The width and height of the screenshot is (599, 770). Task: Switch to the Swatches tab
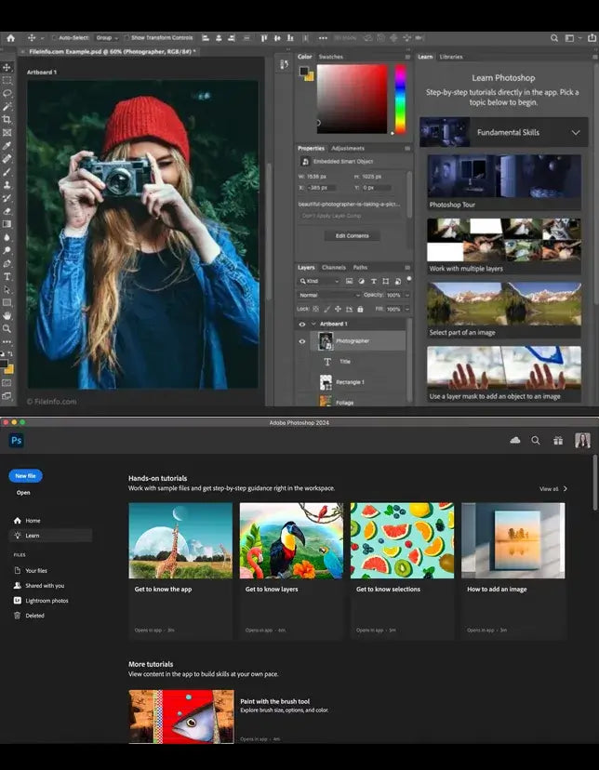point(330,57)
